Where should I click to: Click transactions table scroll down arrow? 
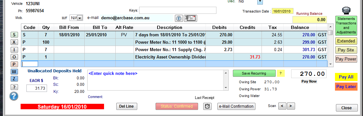(x=330, y=64)
